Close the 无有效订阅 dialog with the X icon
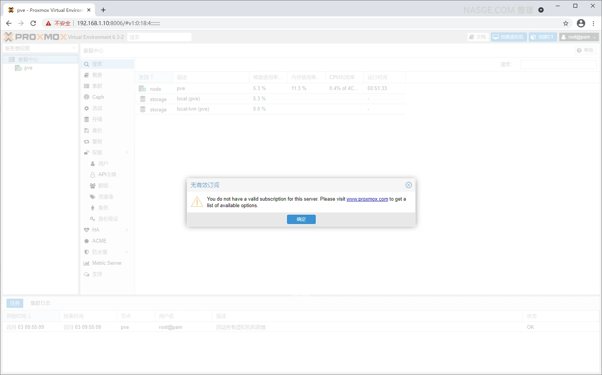The image size is (602, 375). pos(409,185)
